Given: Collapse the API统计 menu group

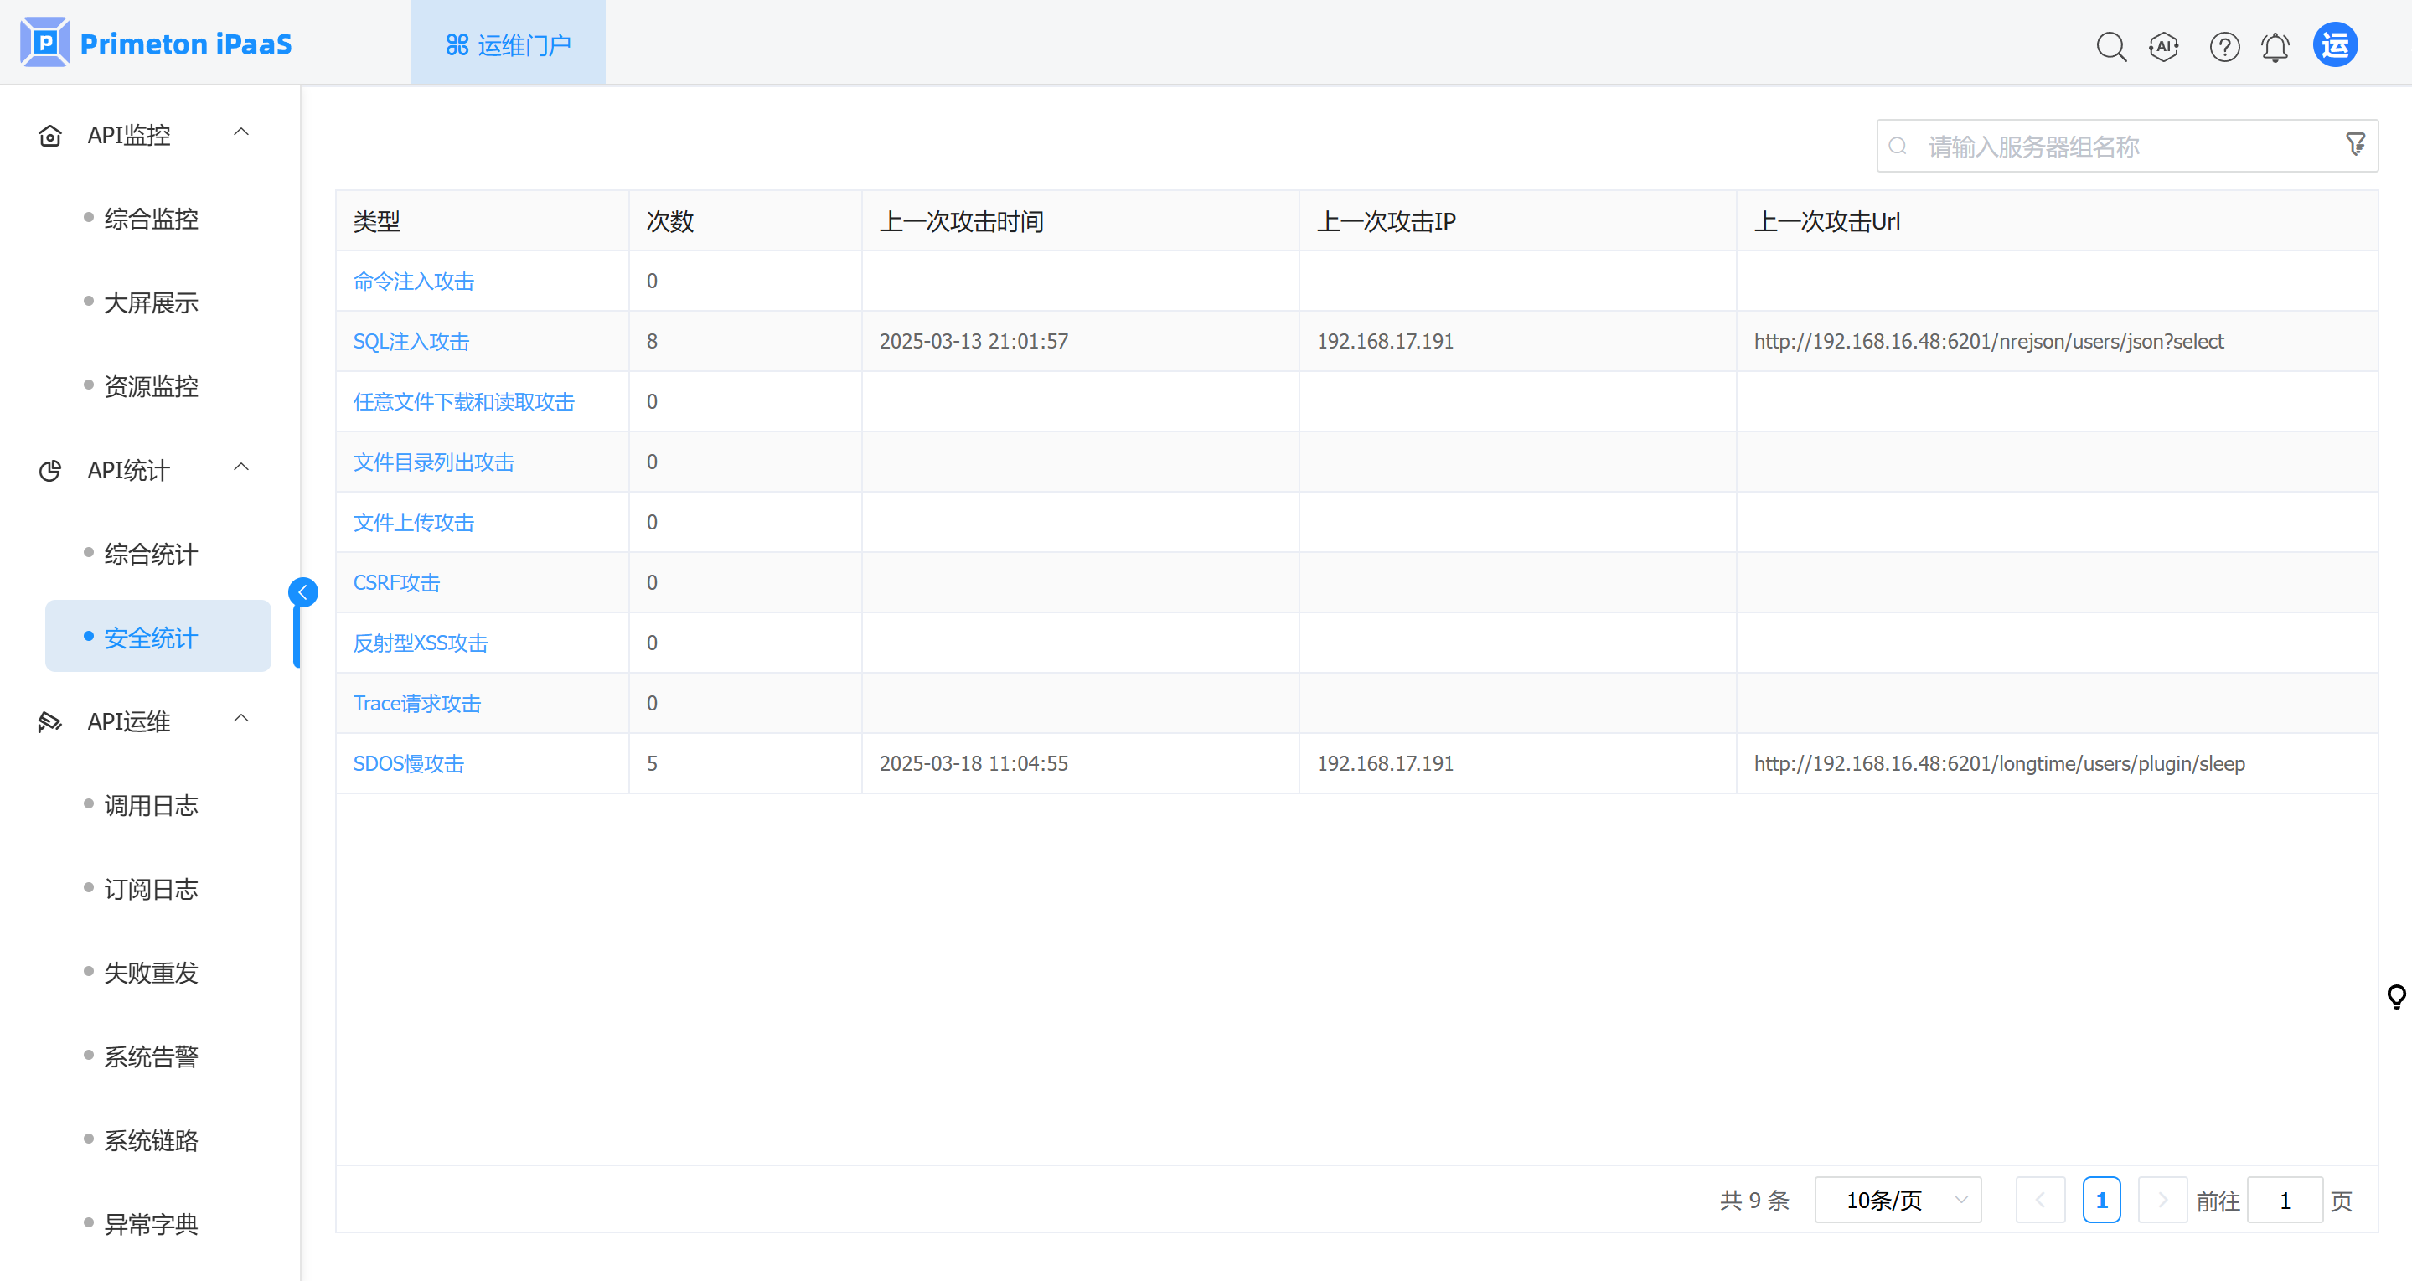Looking at the screenshot, I should 240,468.
